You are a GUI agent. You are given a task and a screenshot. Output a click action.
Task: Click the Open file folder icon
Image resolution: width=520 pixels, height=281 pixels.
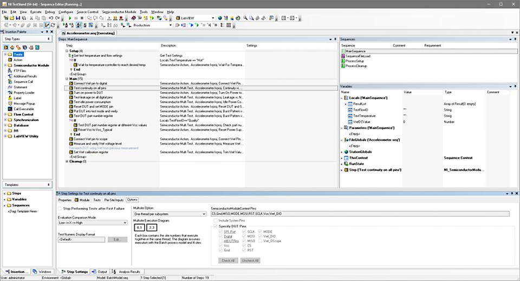(x=12, y=18)
